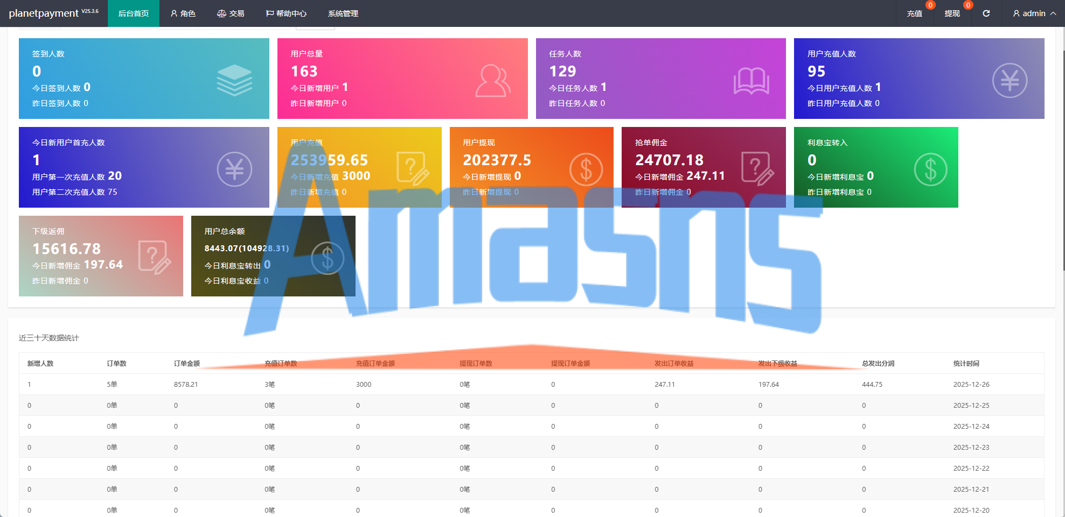Click the refresh icon in top bar
Screen dimensions: 1065x517
(986, 13)
